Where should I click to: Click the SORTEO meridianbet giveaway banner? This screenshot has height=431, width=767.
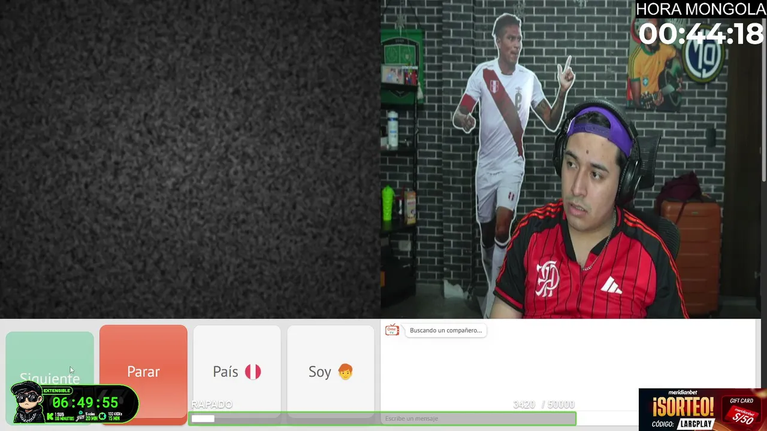coord(702,409)
